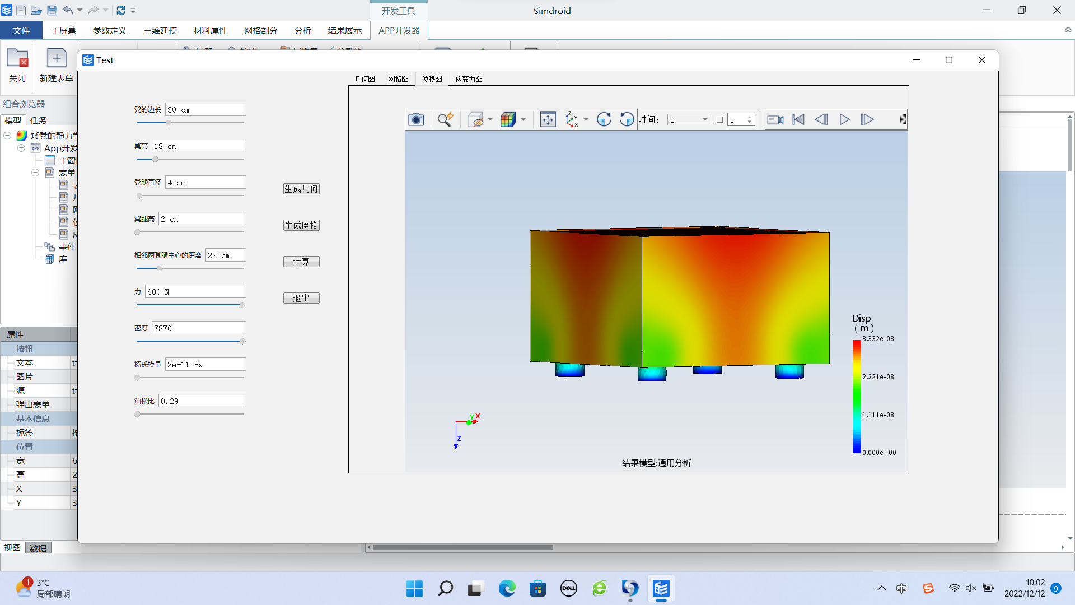This screenshot has height=605, width=1075.
Task: Collapse the 表单 tree node
Action: click(35, 173)
